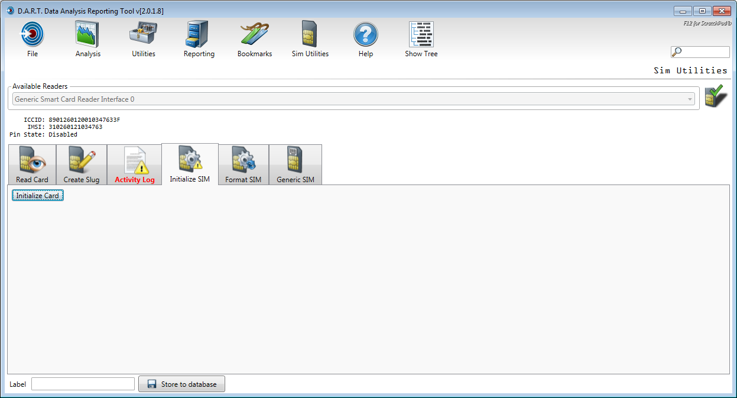The width and height of the screenshot is (737, 398).
Task: Open the Analysis chart icon
Action: coord(87,34)
